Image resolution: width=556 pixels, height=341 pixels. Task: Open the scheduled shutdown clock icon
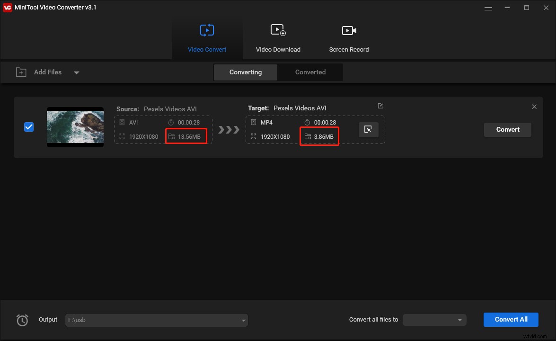(x=22, y=320)
